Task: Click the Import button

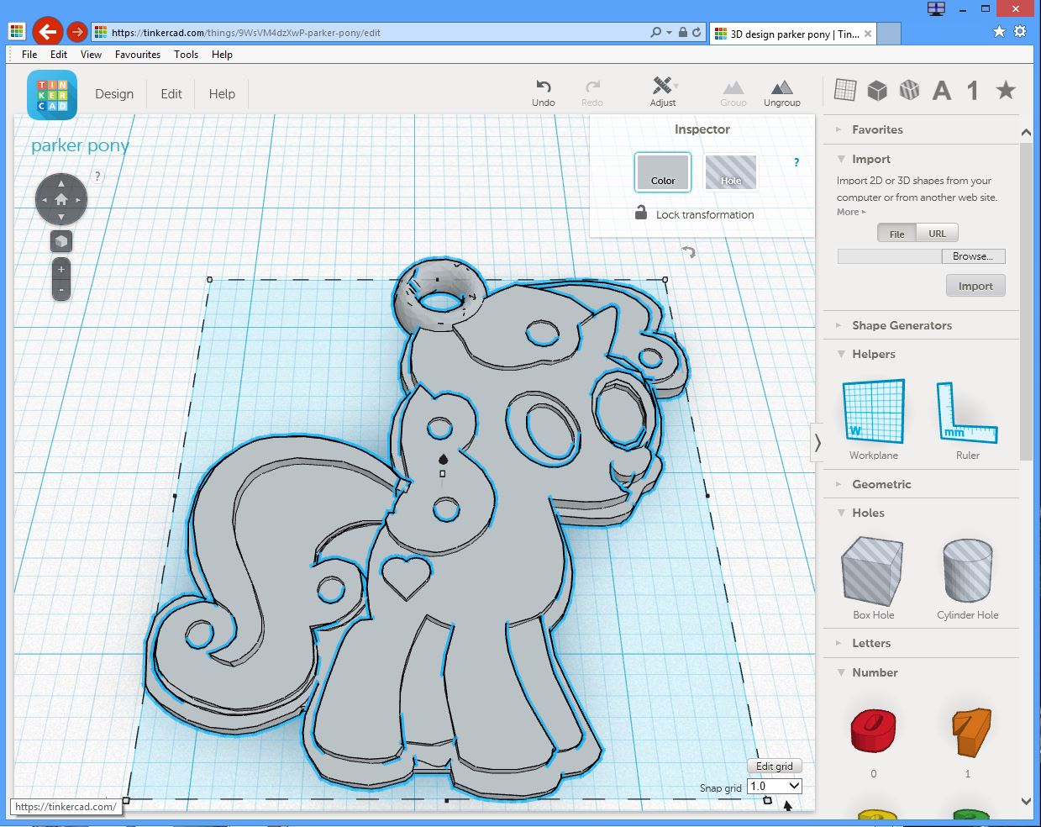Action: click(975, 286)
